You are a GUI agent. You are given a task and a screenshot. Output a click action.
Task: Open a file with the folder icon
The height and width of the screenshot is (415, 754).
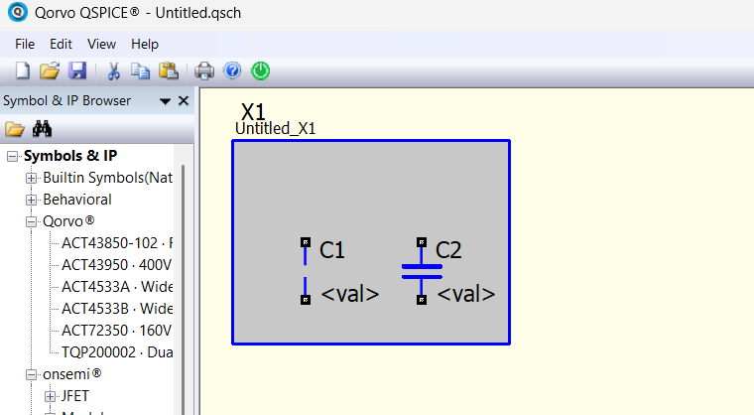coord(49,70)
